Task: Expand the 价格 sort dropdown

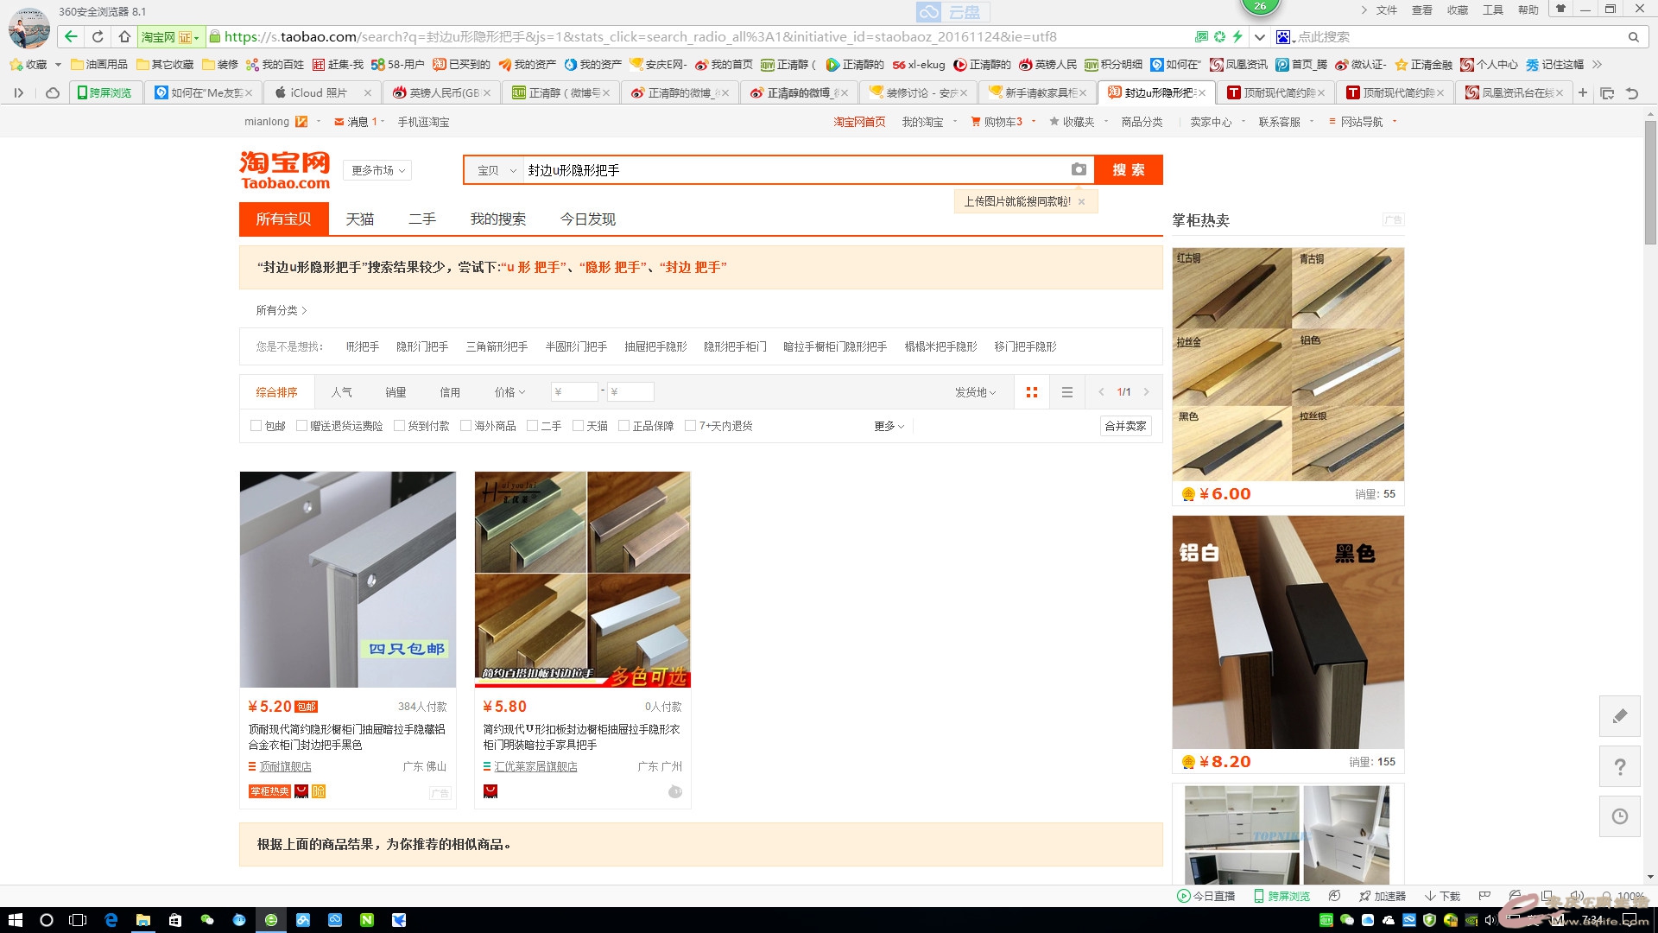Action: coord(509,392)
